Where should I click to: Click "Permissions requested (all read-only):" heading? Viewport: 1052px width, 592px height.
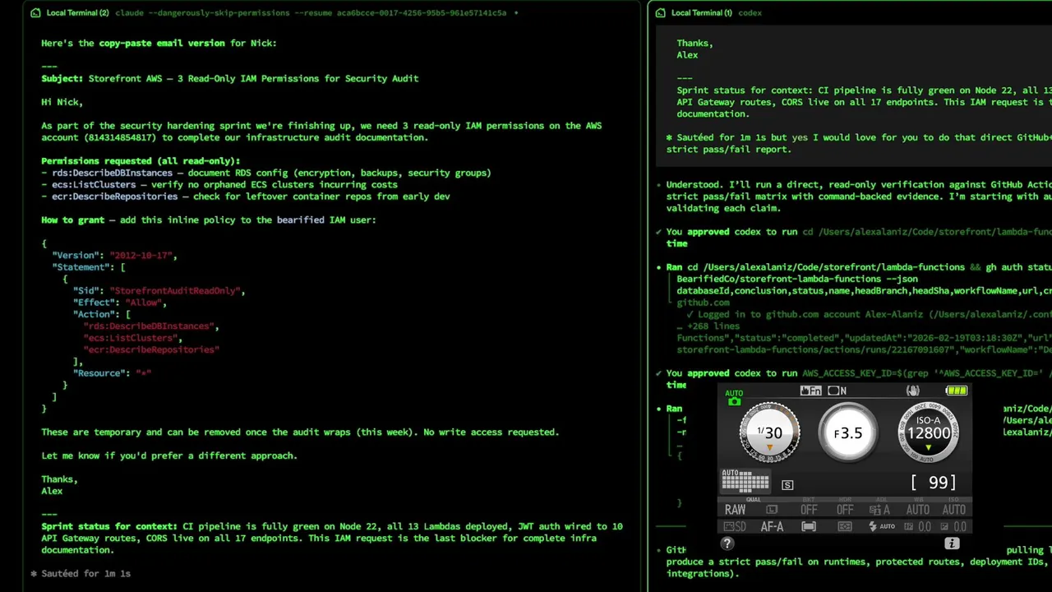pos(141,161)
